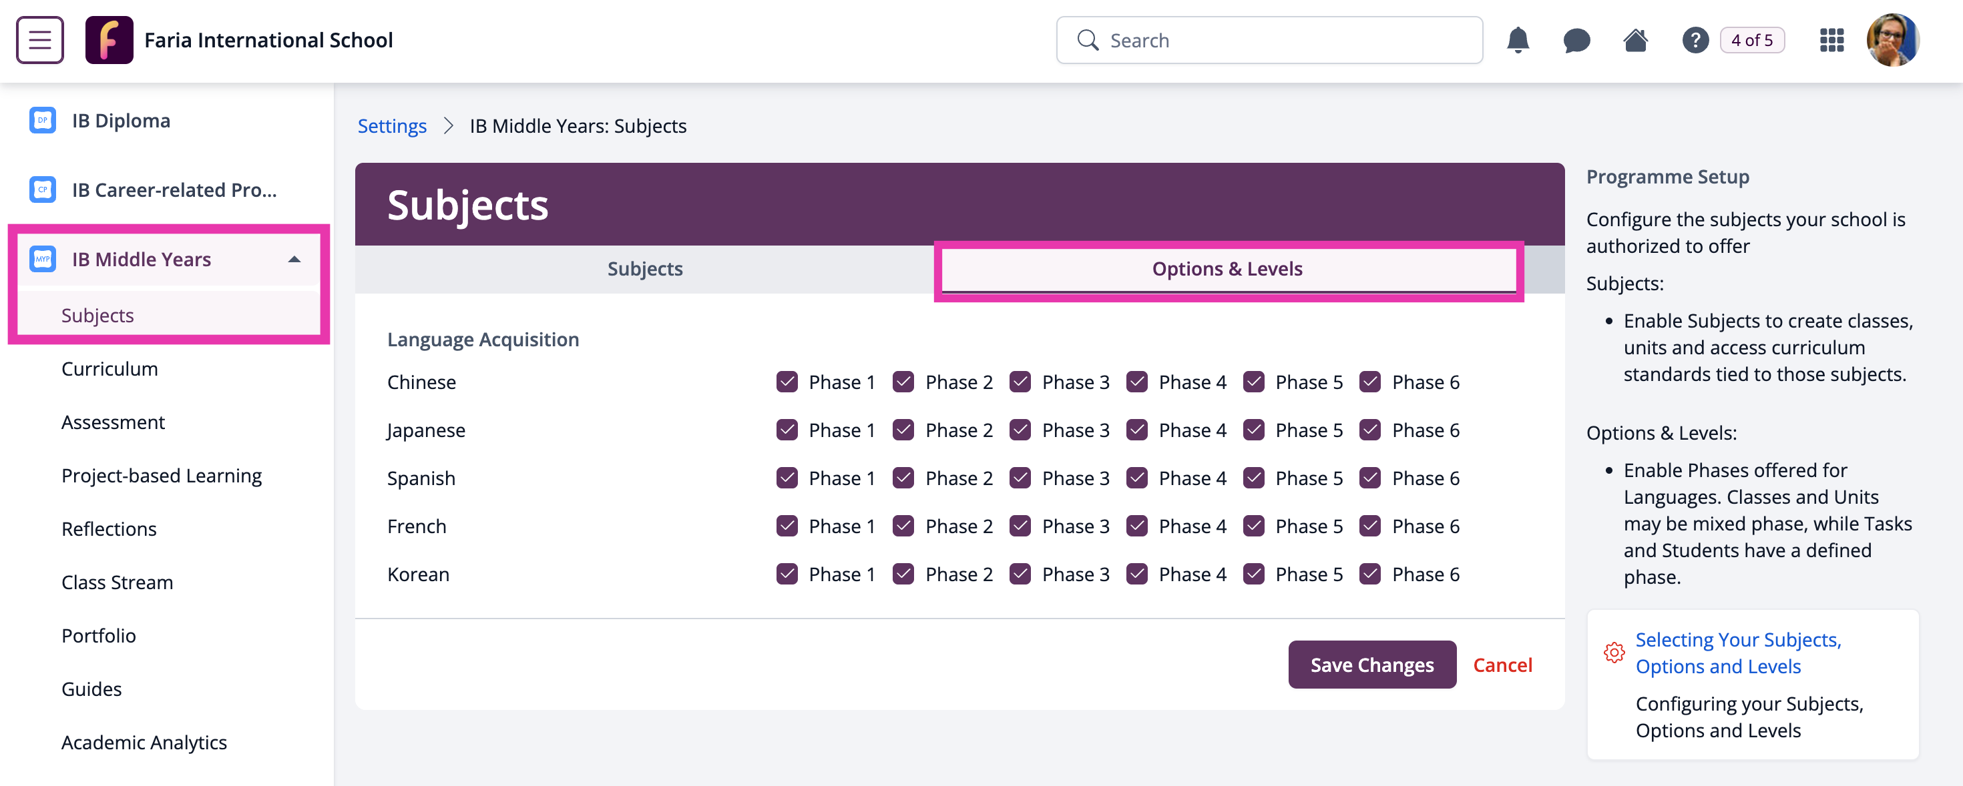Open Reflections in the sidebar
Screen dimensions: 1963x786
109,528
